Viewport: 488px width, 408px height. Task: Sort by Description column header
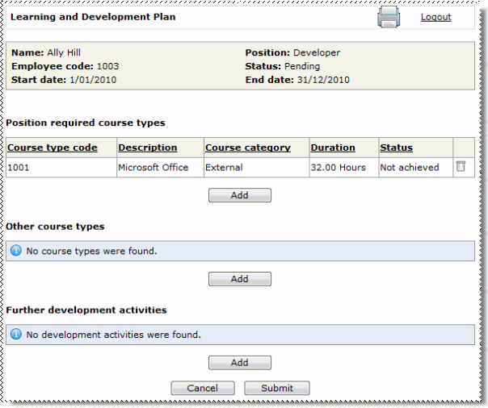click(x=148, y=148)
